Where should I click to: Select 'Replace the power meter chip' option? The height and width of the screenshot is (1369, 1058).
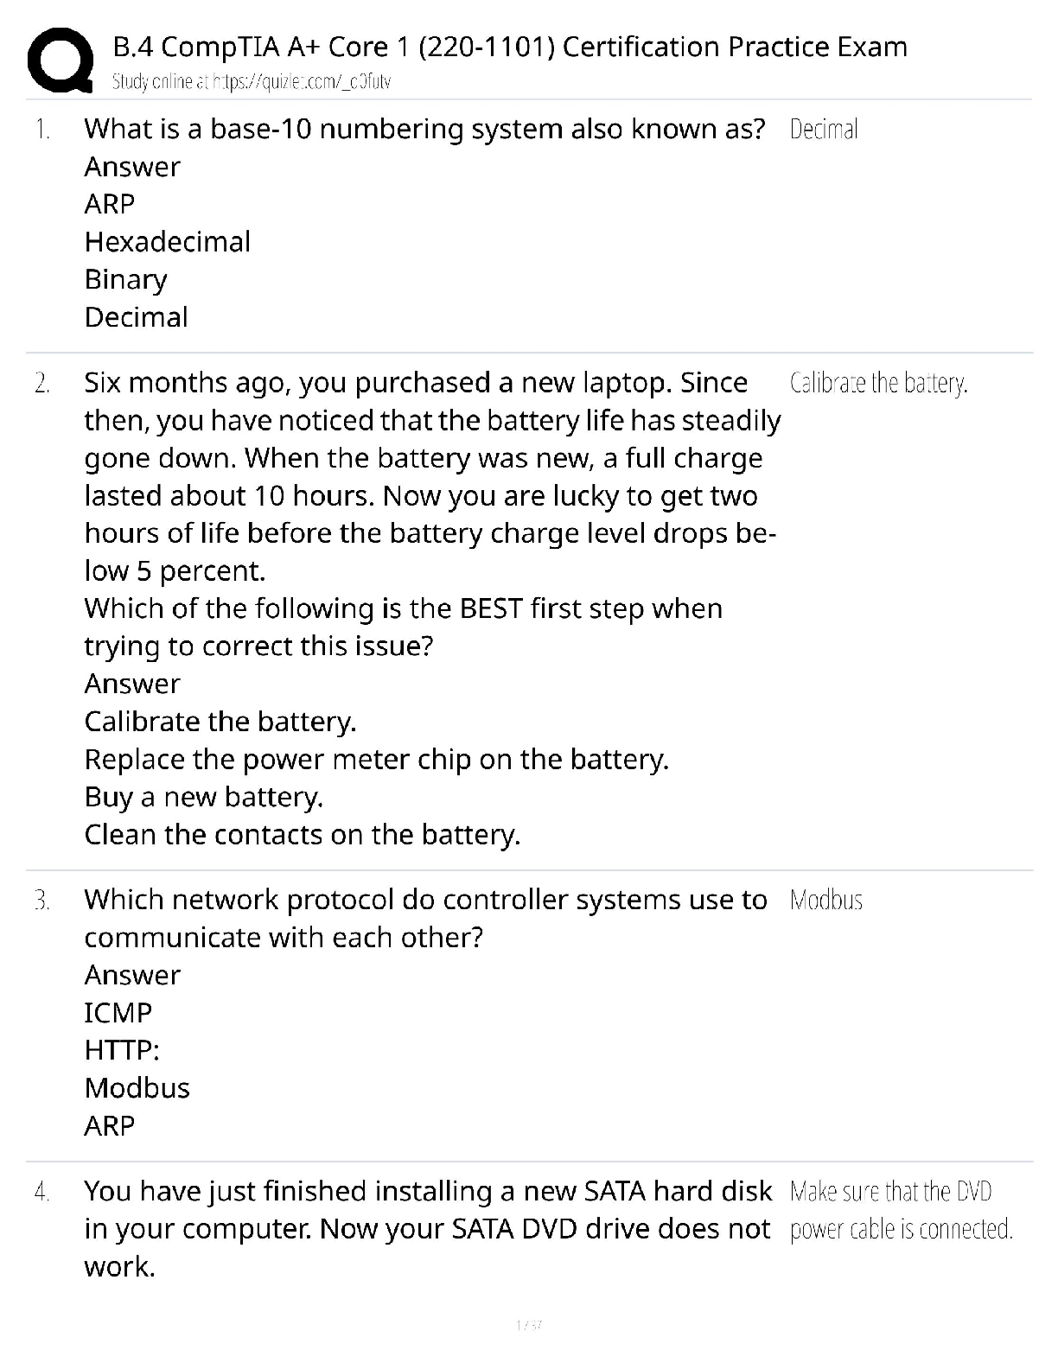click(x=376, y=760)
